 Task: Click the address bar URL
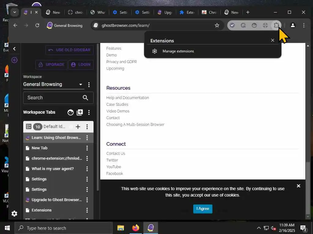(126, 26)
